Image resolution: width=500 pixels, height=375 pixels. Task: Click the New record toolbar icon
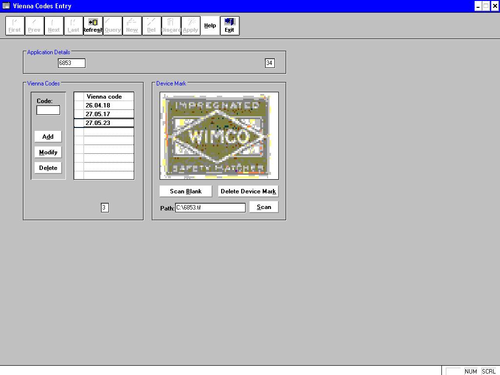(132, 26)
